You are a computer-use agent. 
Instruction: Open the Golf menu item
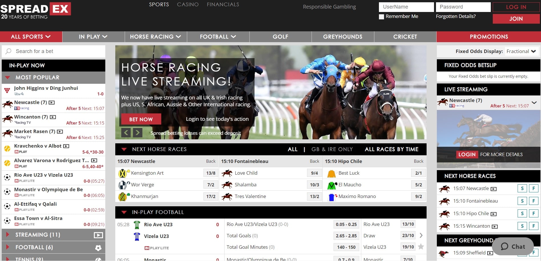[x=280, y=37]
